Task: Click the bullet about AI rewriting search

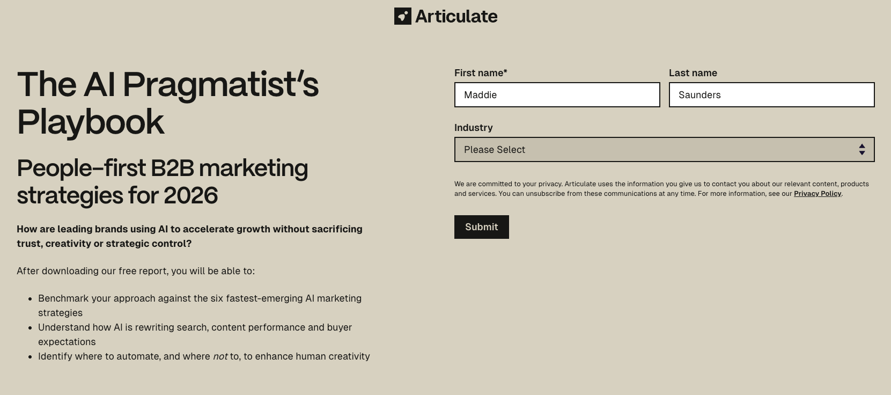Action: point(195,334)
